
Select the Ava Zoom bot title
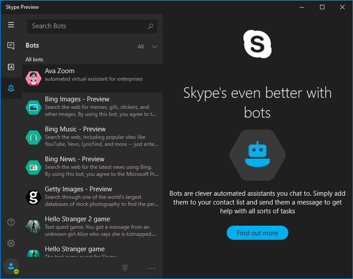click(x=59, y=71)
